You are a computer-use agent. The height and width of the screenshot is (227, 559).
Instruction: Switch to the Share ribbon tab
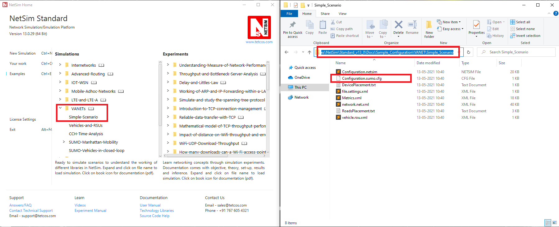click(325, 14)
